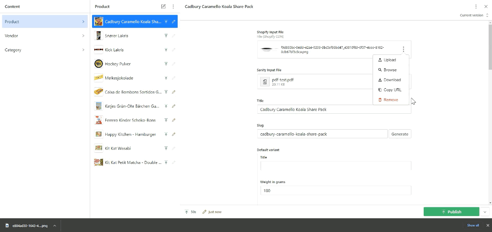
Task: Click the pdf-test.pdf file name
Action: click(283, 80)
